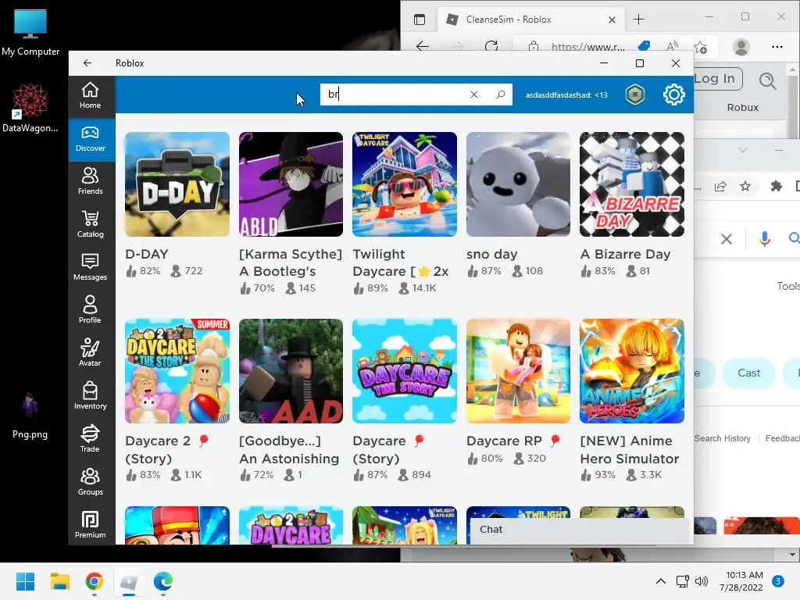This screenshot has width=800, height=600.
Task: Open the sno day game thumbnail
Action: (519, 184)
